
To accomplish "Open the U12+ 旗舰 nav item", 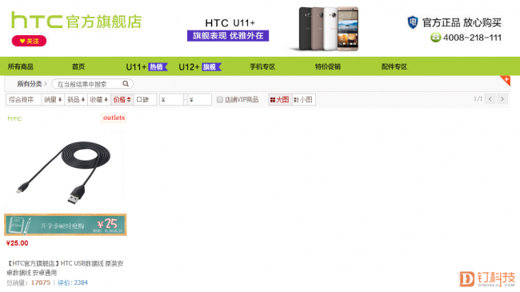I will coord(200,67).
